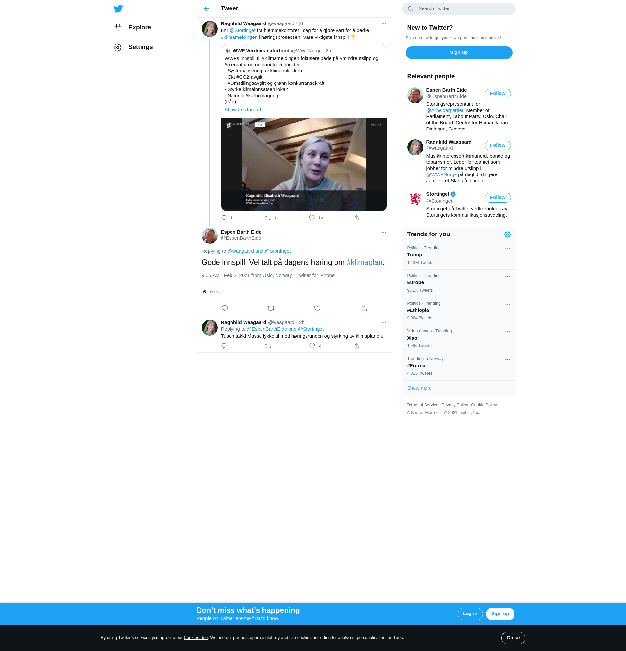Open the Stortinget hearing video thumbnail

304,164
